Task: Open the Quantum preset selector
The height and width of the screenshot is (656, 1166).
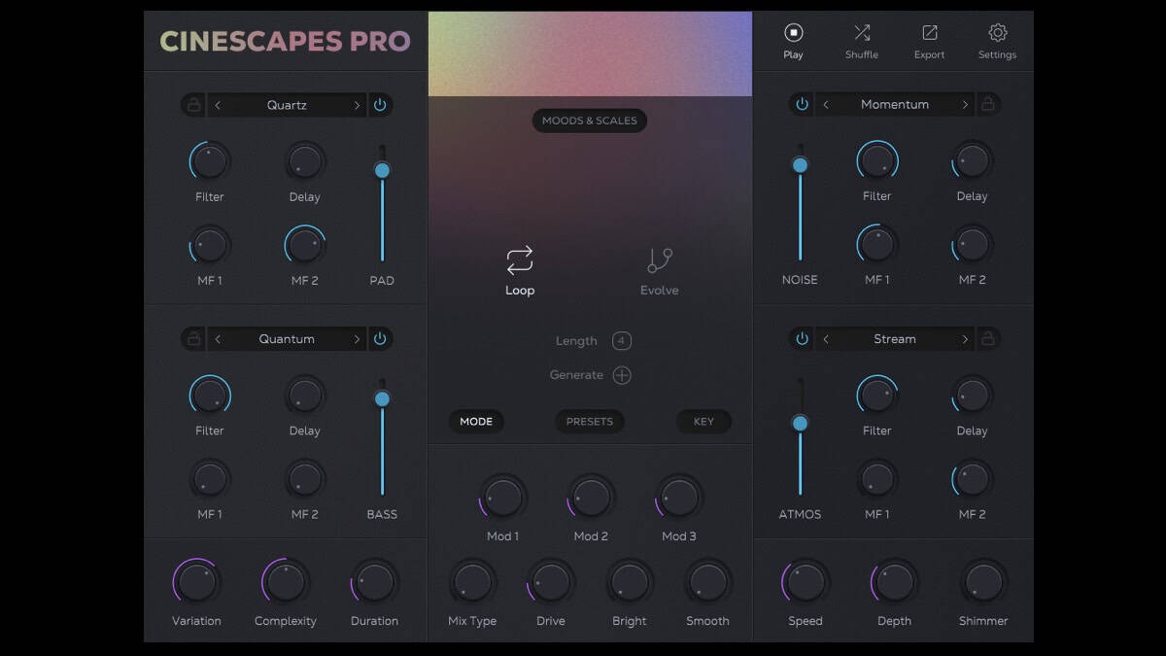Action: click(x=287, y=339)
